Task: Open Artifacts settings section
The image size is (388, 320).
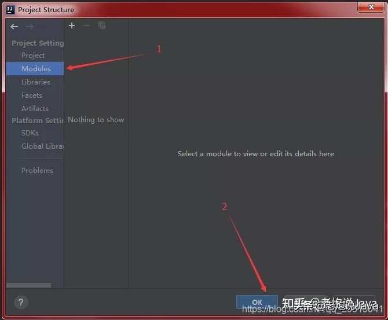Action: pos(35,109)
